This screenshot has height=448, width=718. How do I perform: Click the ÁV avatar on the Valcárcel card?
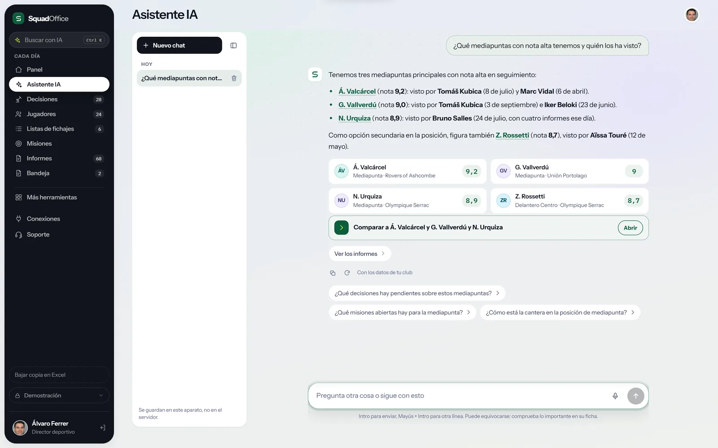(341, 171)
